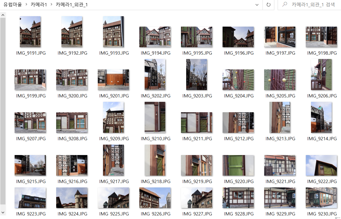The image size is (341, 219).
Task: Click the IMG_9214.JPG file name label
Action: click(322, 139)
